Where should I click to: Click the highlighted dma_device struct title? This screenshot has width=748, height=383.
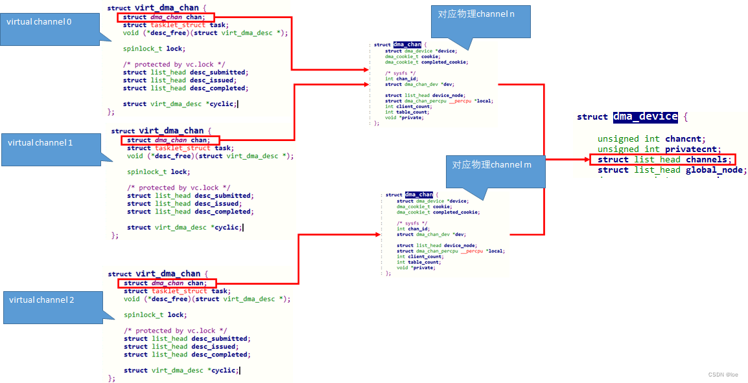coord(644,116)
